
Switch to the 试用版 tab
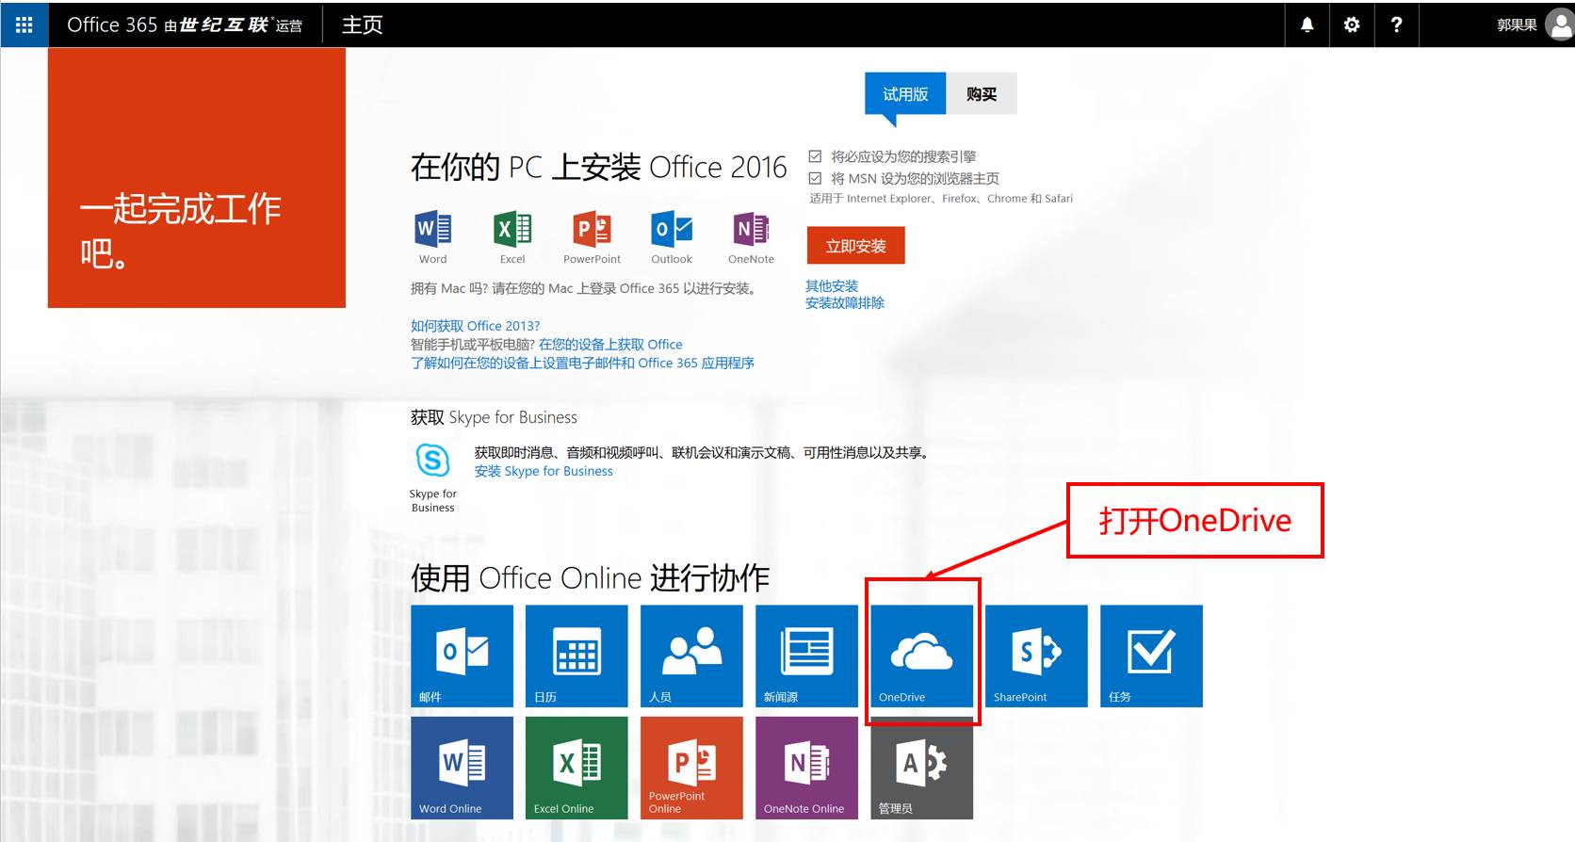pyautogui.click(x=905, y=94)
